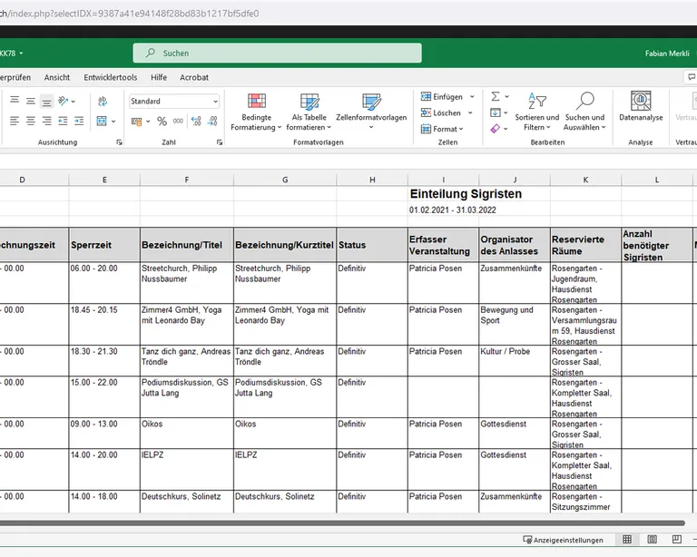The width and height of the screenshot is (697, 557).
Task: Select the Status header cell
Action: point(372,245)
